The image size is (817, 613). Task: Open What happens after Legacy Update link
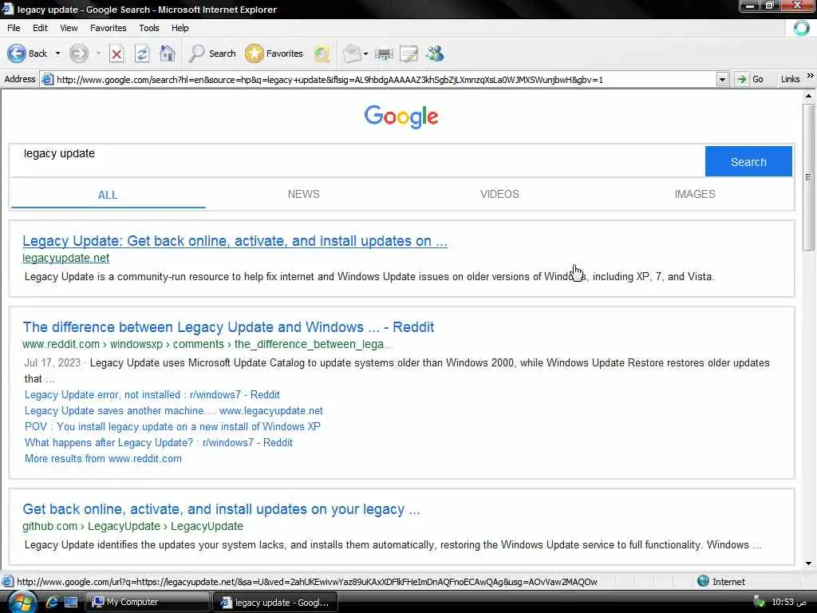pos(159,442)
